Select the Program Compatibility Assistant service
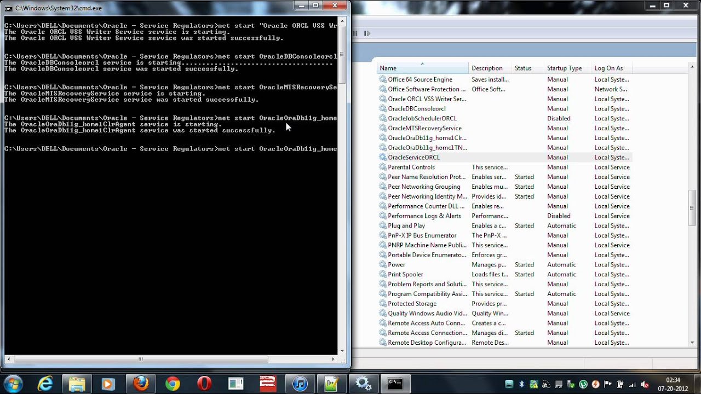Image resolution: width=701 pixels, height=394 pixels. coord(504,294)
